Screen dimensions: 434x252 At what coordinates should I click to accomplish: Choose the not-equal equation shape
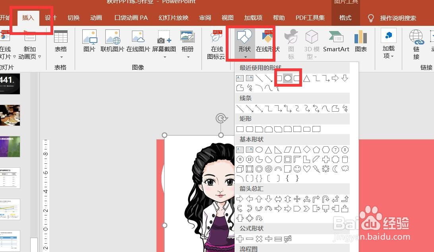288,239
